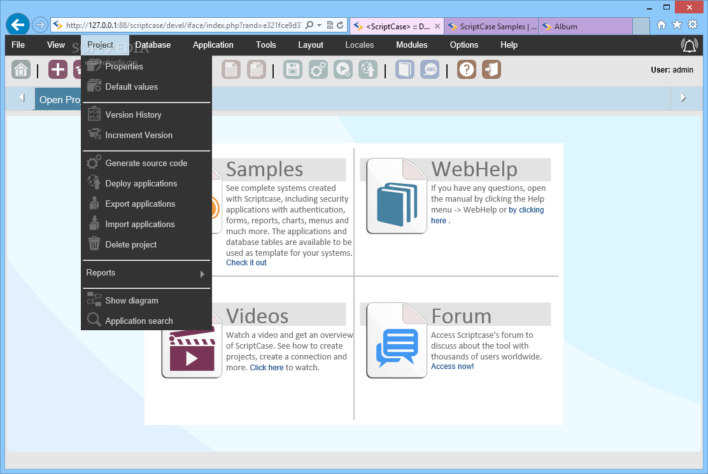This screenshot has width=708, height=474.
Task: Open the new blank browser tab
Action: (x=641, y=27)
